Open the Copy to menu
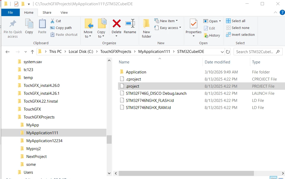 101,28
